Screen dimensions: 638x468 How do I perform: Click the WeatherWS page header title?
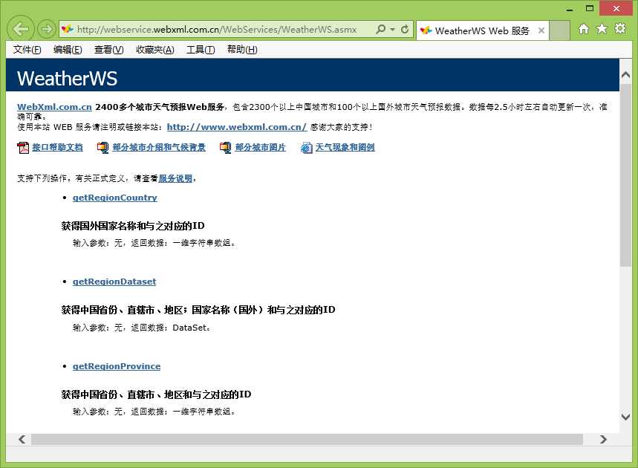67,79
